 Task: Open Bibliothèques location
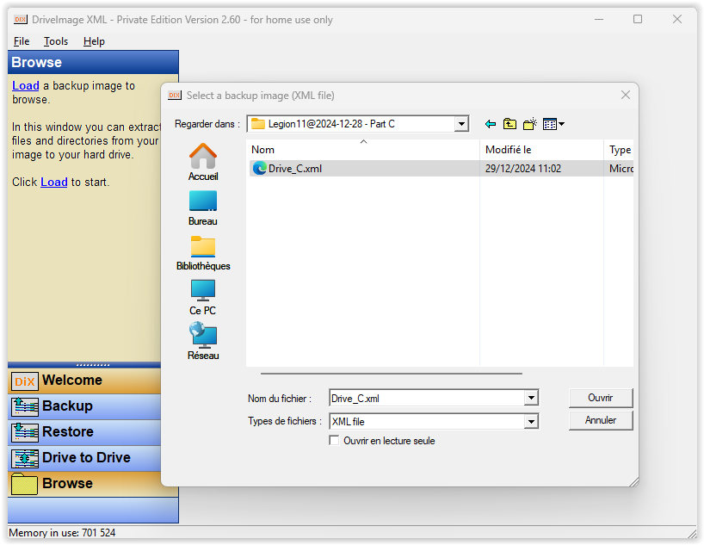coord(203,252)
